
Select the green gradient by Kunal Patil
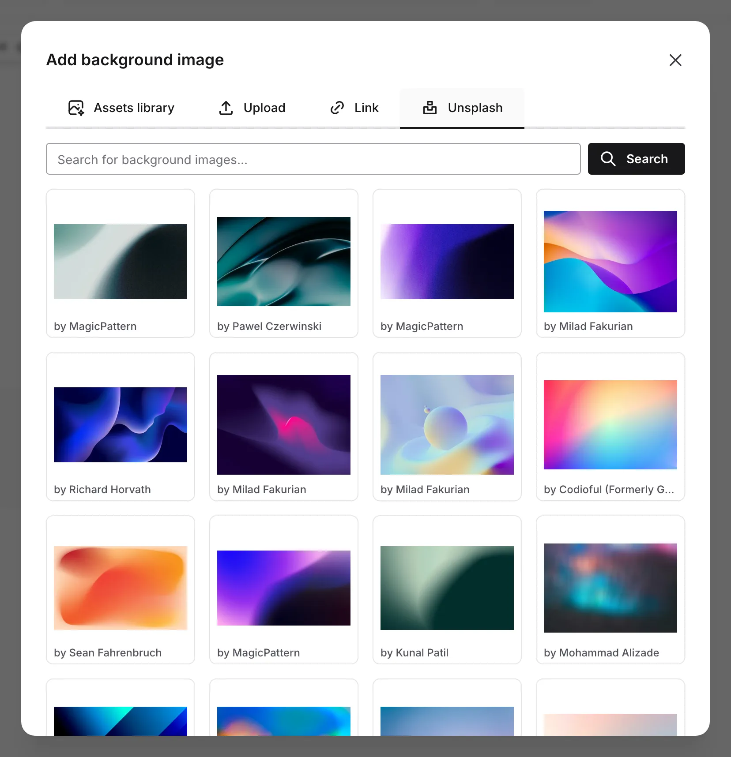point(447,588)
